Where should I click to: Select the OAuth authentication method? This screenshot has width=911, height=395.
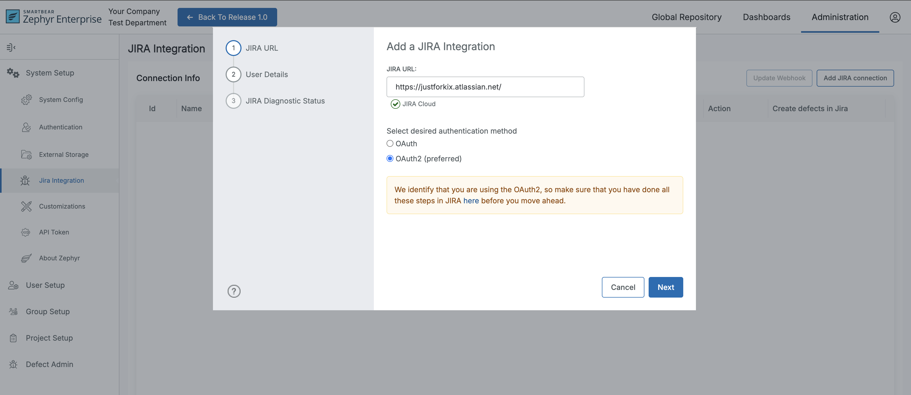click(x=390, y=143)
